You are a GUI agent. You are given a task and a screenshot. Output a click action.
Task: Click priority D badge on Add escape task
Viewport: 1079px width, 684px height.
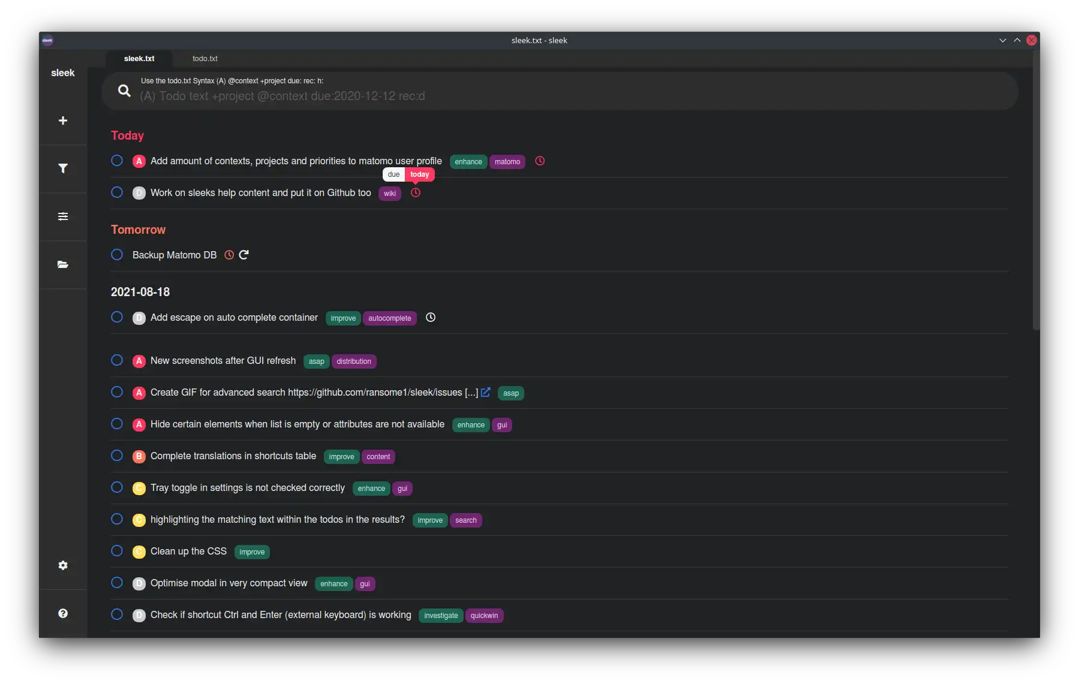[x=139, y=318]
